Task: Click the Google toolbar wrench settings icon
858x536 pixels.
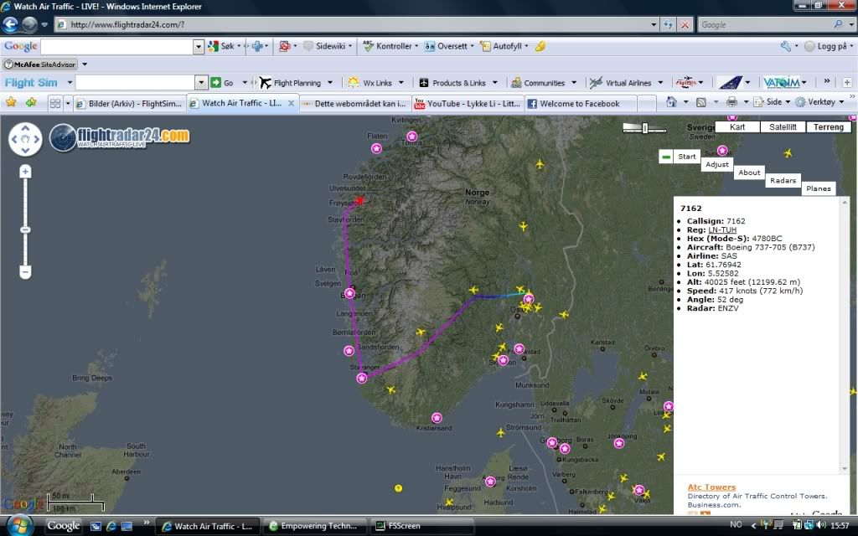Action: click(786, 46)
